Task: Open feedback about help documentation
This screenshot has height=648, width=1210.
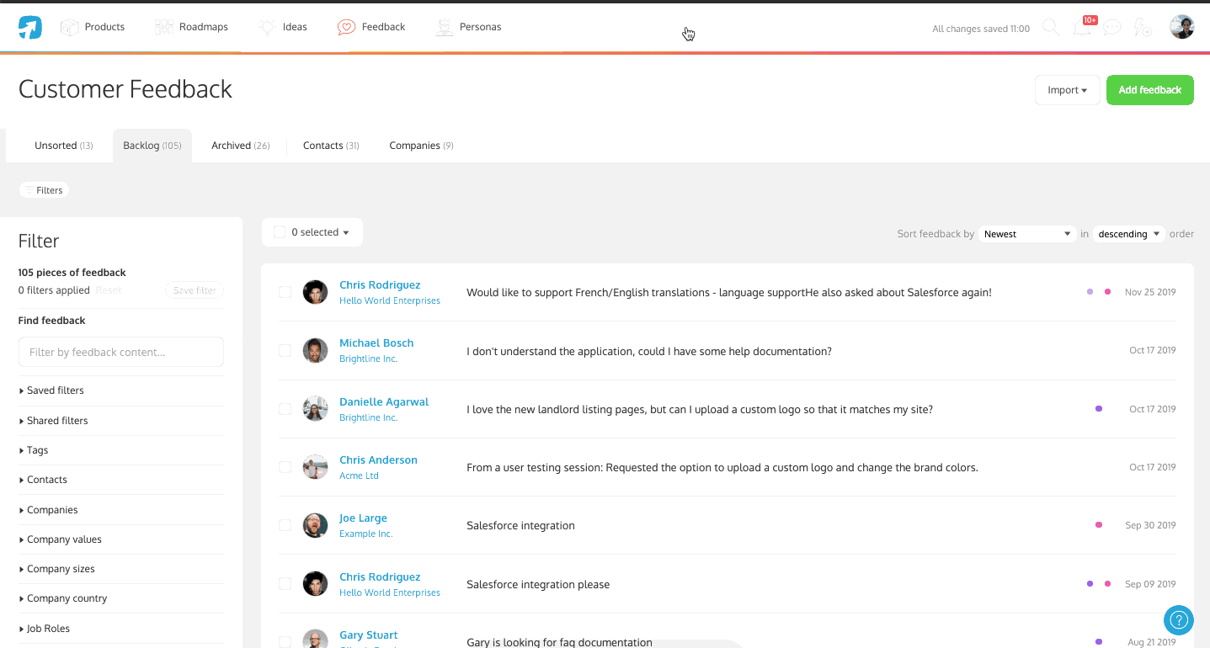Action: 649,351
